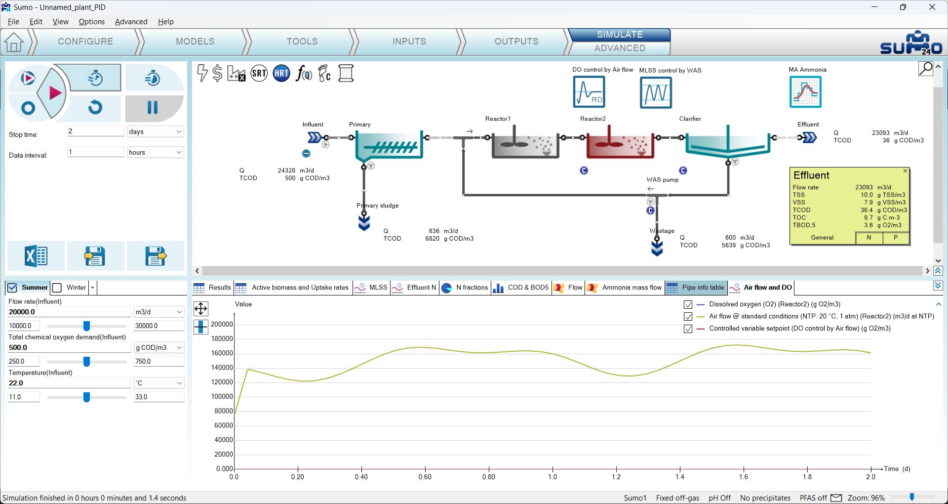Show the P tab in the Effluent panel
The width and height of the screenshot is (948, 504).
896,238
